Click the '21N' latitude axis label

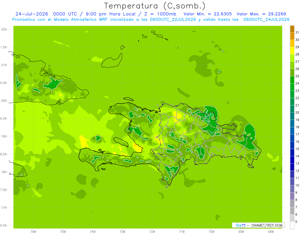pos(4,65)
